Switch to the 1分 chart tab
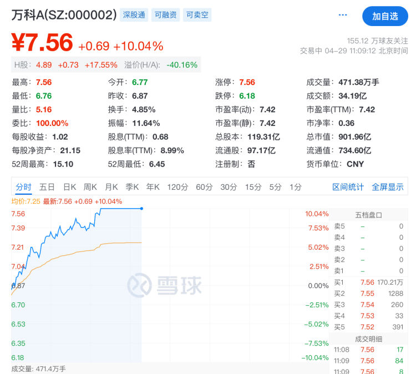416x374 pixels. click(x=296, y=187)
